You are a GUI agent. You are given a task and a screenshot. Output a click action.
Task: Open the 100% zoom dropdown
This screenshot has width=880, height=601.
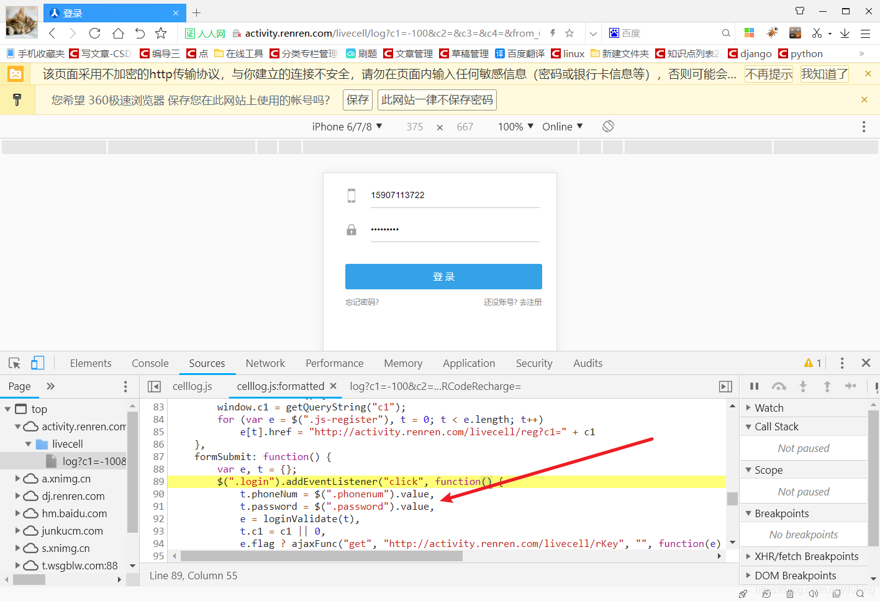[515, 127]
